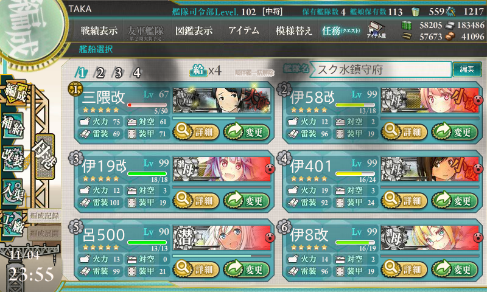The image size is (487, 292).
Task: Open the 図鑑表示 encyclopedia menu
Action: click(194, 30)
